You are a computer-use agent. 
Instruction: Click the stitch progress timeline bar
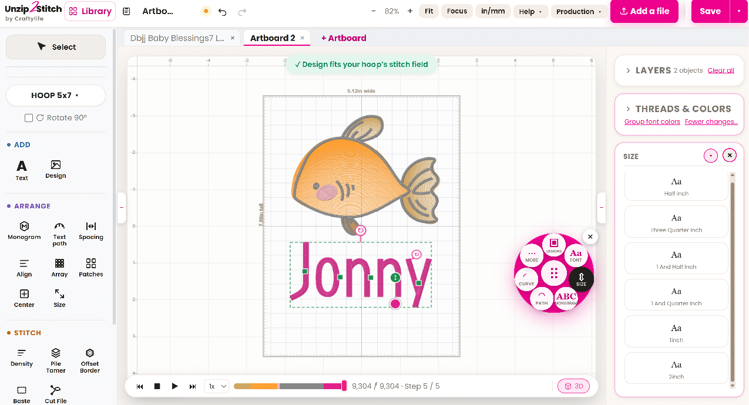coord(290,386)
